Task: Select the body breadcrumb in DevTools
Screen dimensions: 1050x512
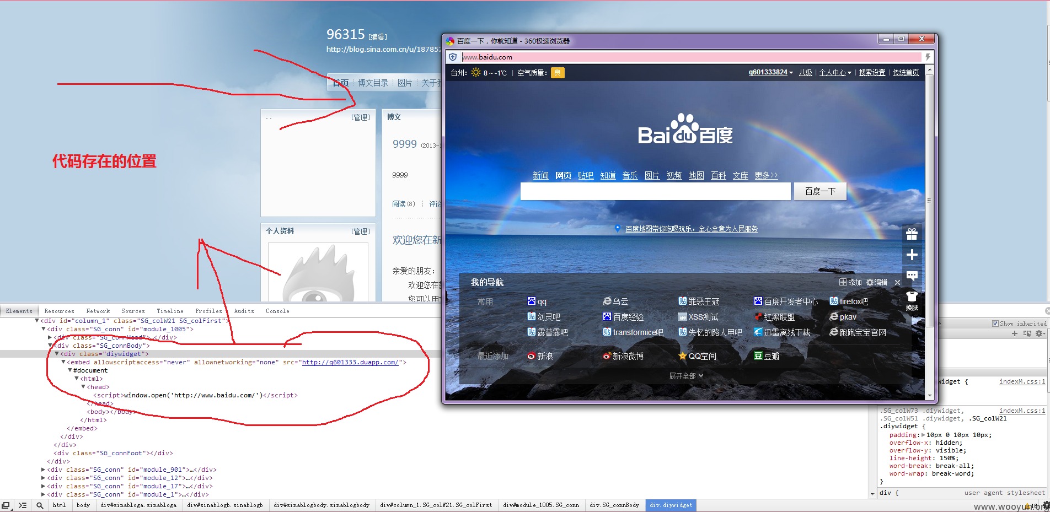Action: 83,505
